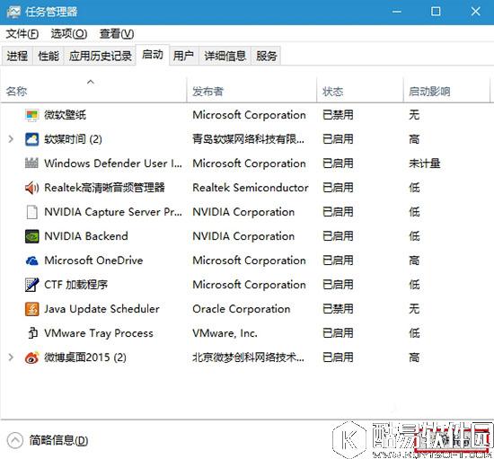Click 已禁用 status of Java Update Scheduler
Viewport: 494px width, 459px height.
[338, 309]
